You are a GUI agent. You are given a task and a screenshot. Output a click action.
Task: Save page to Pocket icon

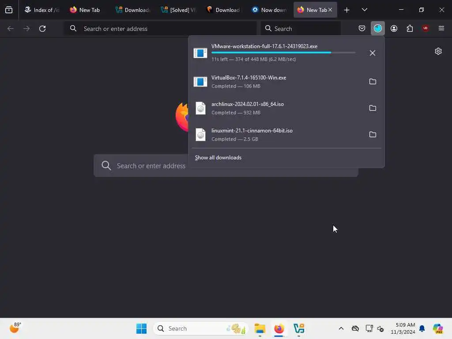point(362,28)
